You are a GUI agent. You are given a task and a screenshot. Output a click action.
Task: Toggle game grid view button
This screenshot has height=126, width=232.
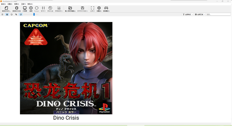pyautogui.click(x=7, y=14)
